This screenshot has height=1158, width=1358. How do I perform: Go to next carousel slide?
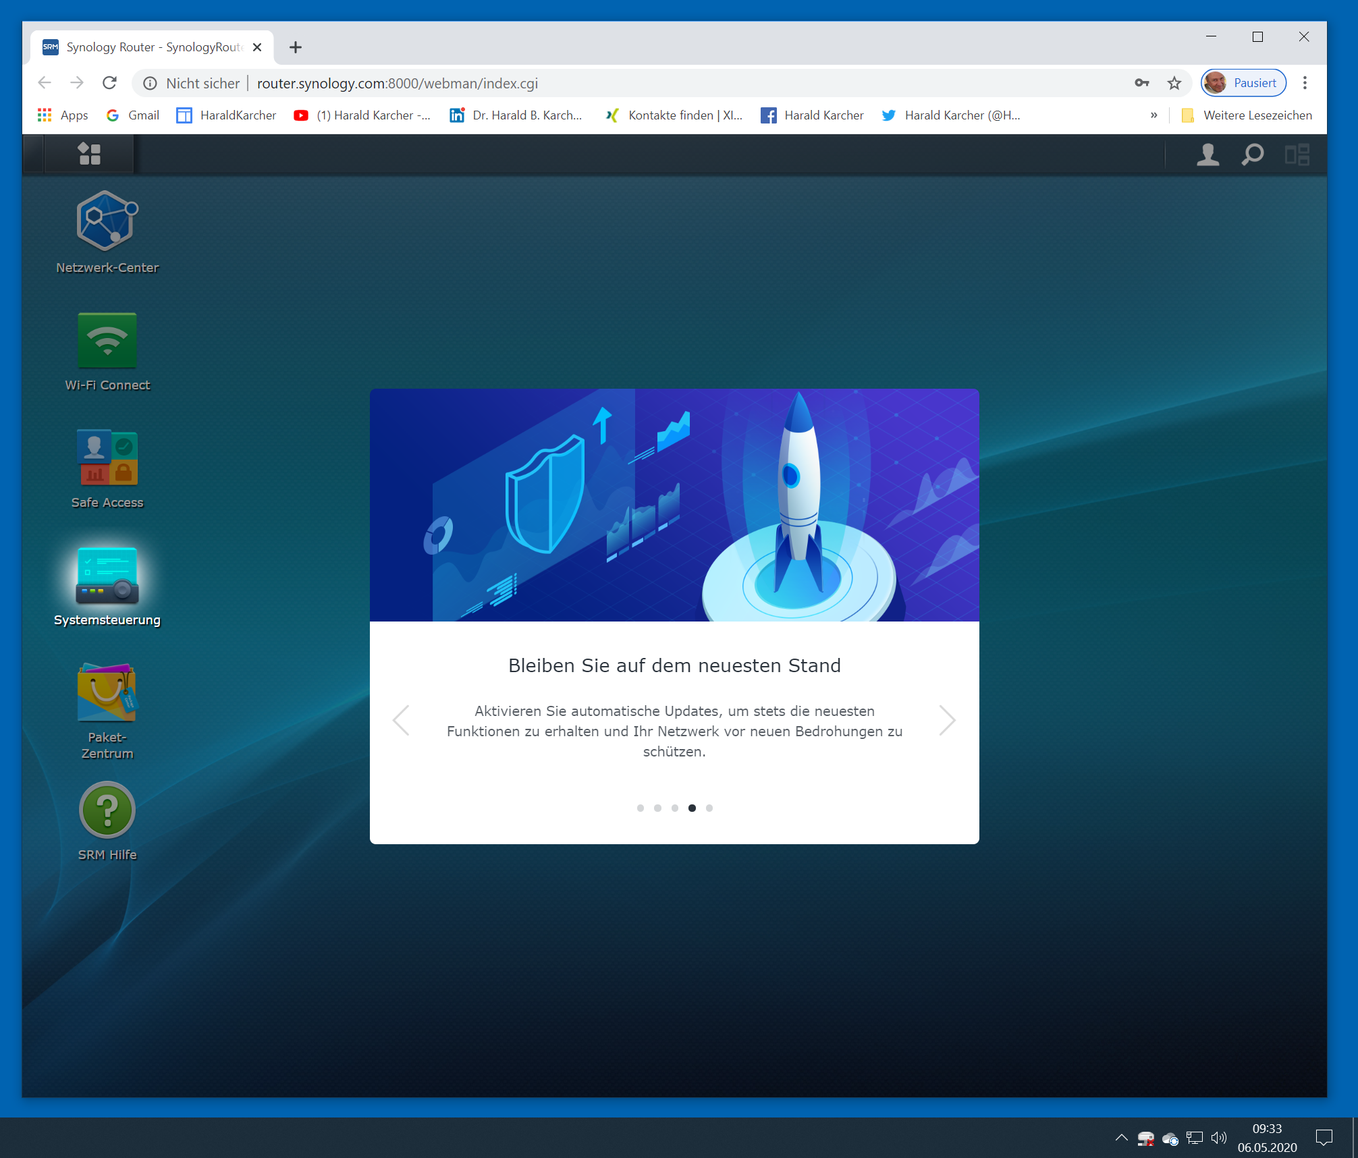click(947, 720)
